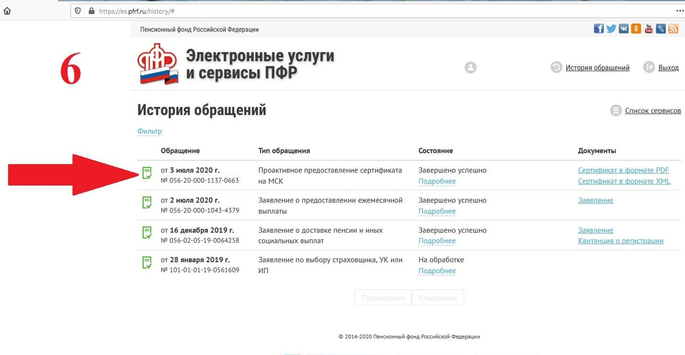This screenshot has width=685, height=355.
Task: Expand the Фильтр filter section
Action: pyautogui.click(x=149, y=131)
